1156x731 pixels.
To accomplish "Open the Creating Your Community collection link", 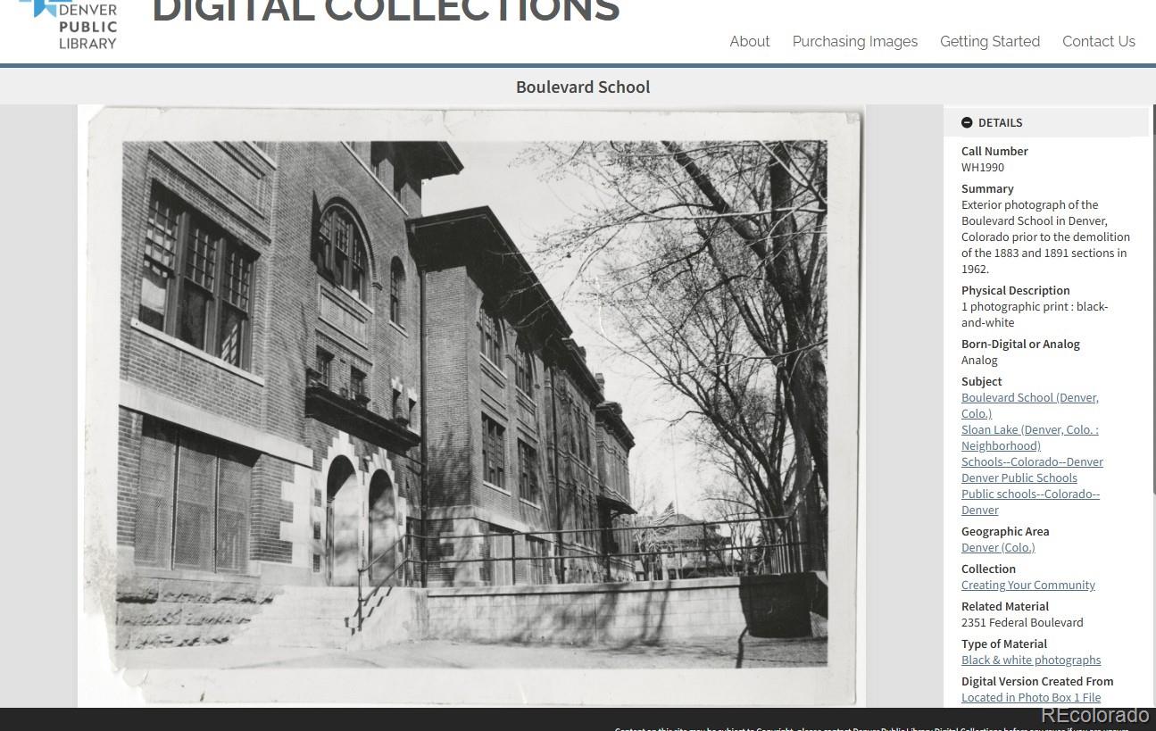I will pos(1028,585).
